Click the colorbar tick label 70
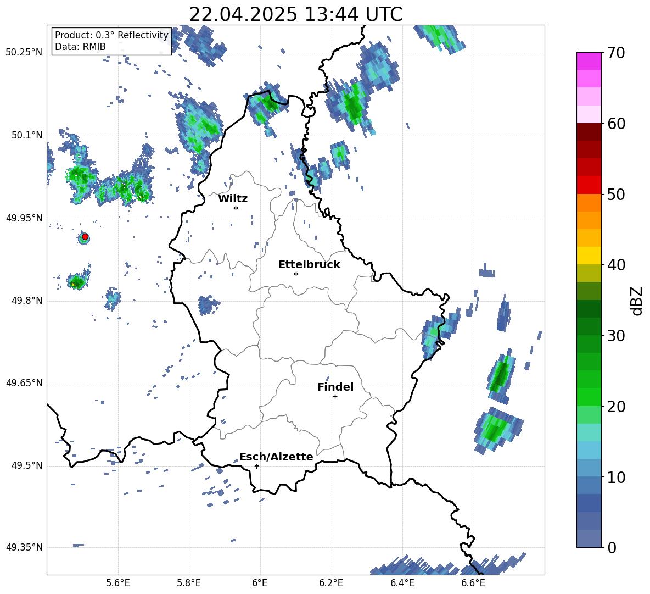This screenshot has width=650, height=594. point(616,53)
